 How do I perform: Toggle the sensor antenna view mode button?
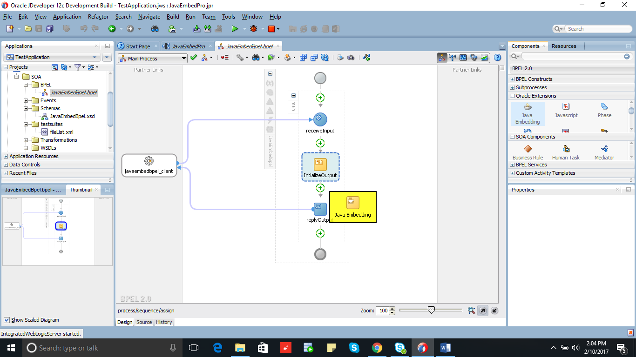point(452,58)
